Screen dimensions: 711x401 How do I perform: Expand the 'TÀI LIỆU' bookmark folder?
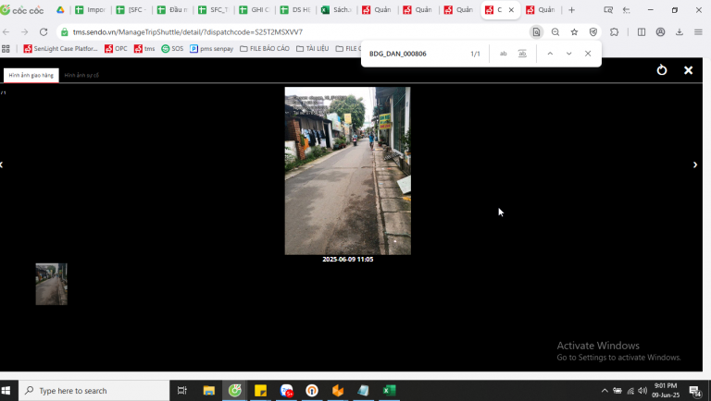click(x=312, y=48)
